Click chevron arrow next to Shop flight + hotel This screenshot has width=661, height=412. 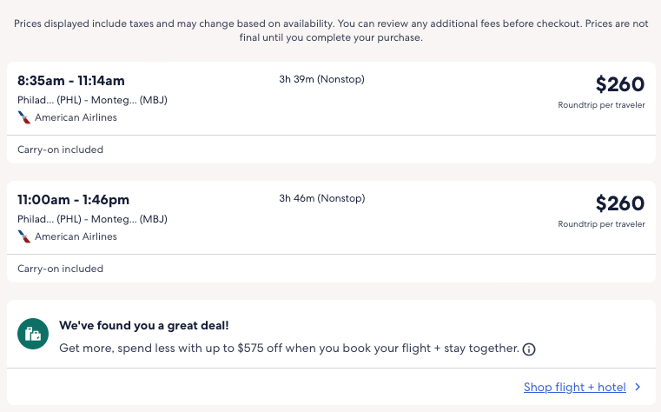pyautogui.click(x=638, y=388)
